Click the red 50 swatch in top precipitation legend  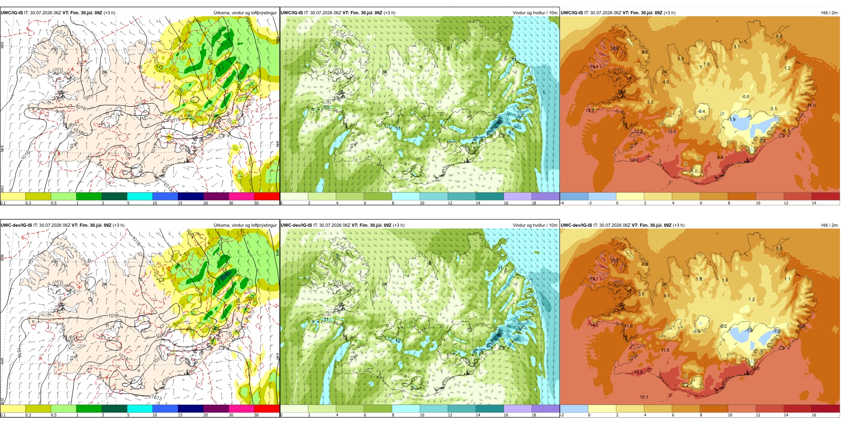click(266, 196)
